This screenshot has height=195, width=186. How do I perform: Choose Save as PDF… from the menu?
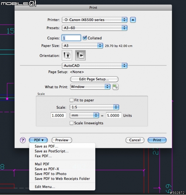(62, 146)
